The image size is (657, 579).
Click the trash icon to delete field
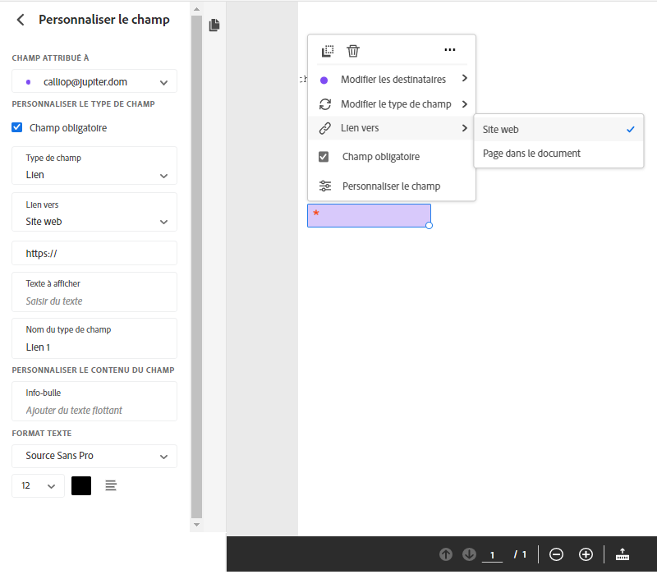(x=353, y=51)
